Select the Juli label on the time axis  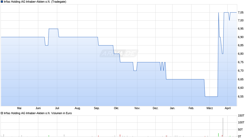pyautogui.click(x=57, y=108)
